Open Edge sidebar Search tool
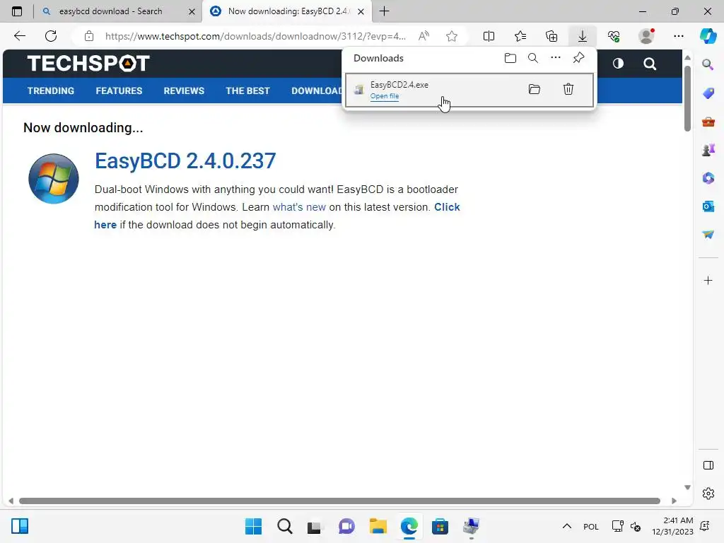 click(x=708, y=64)
